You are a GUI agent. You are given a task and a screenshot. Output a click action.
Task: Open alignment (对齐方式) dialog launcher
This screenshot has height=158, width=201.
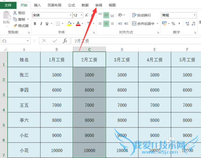pyautogui.click(x=158, y=32)
